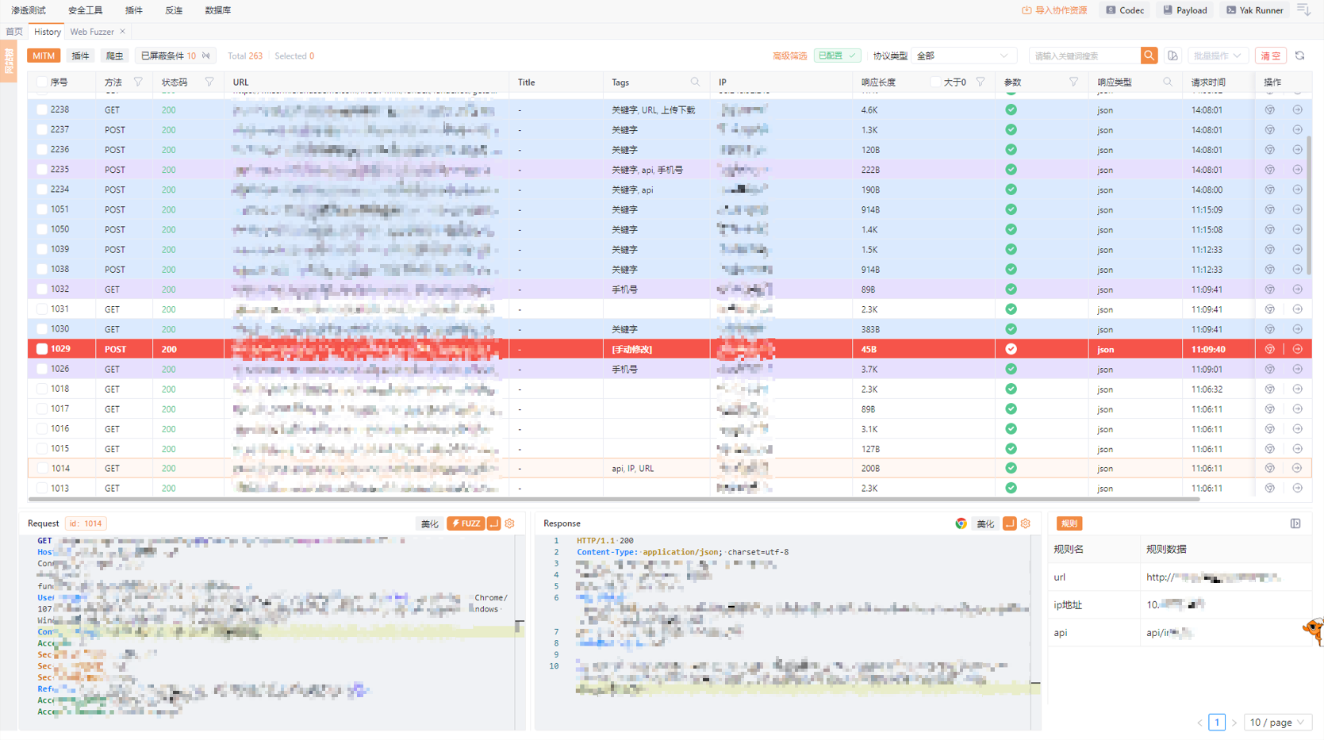Open the 已配置 filter dropdown
Viewport: 1324px width, 740px height.
click(x=837, y=56)
